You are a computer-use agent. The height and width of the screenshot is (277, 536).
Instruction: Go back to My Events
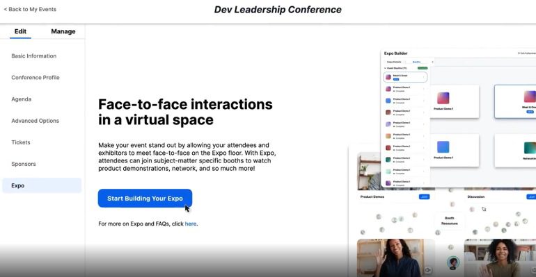point(30,9)
